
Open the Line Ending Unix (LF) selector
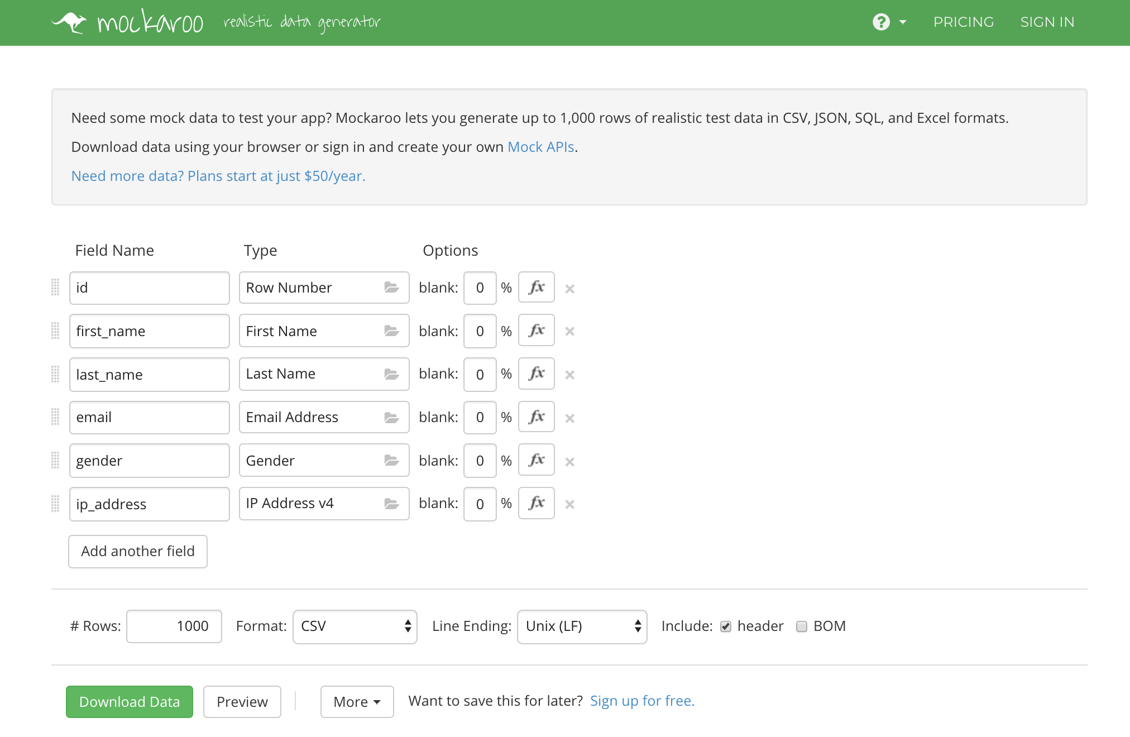click(x=582, y=626)
